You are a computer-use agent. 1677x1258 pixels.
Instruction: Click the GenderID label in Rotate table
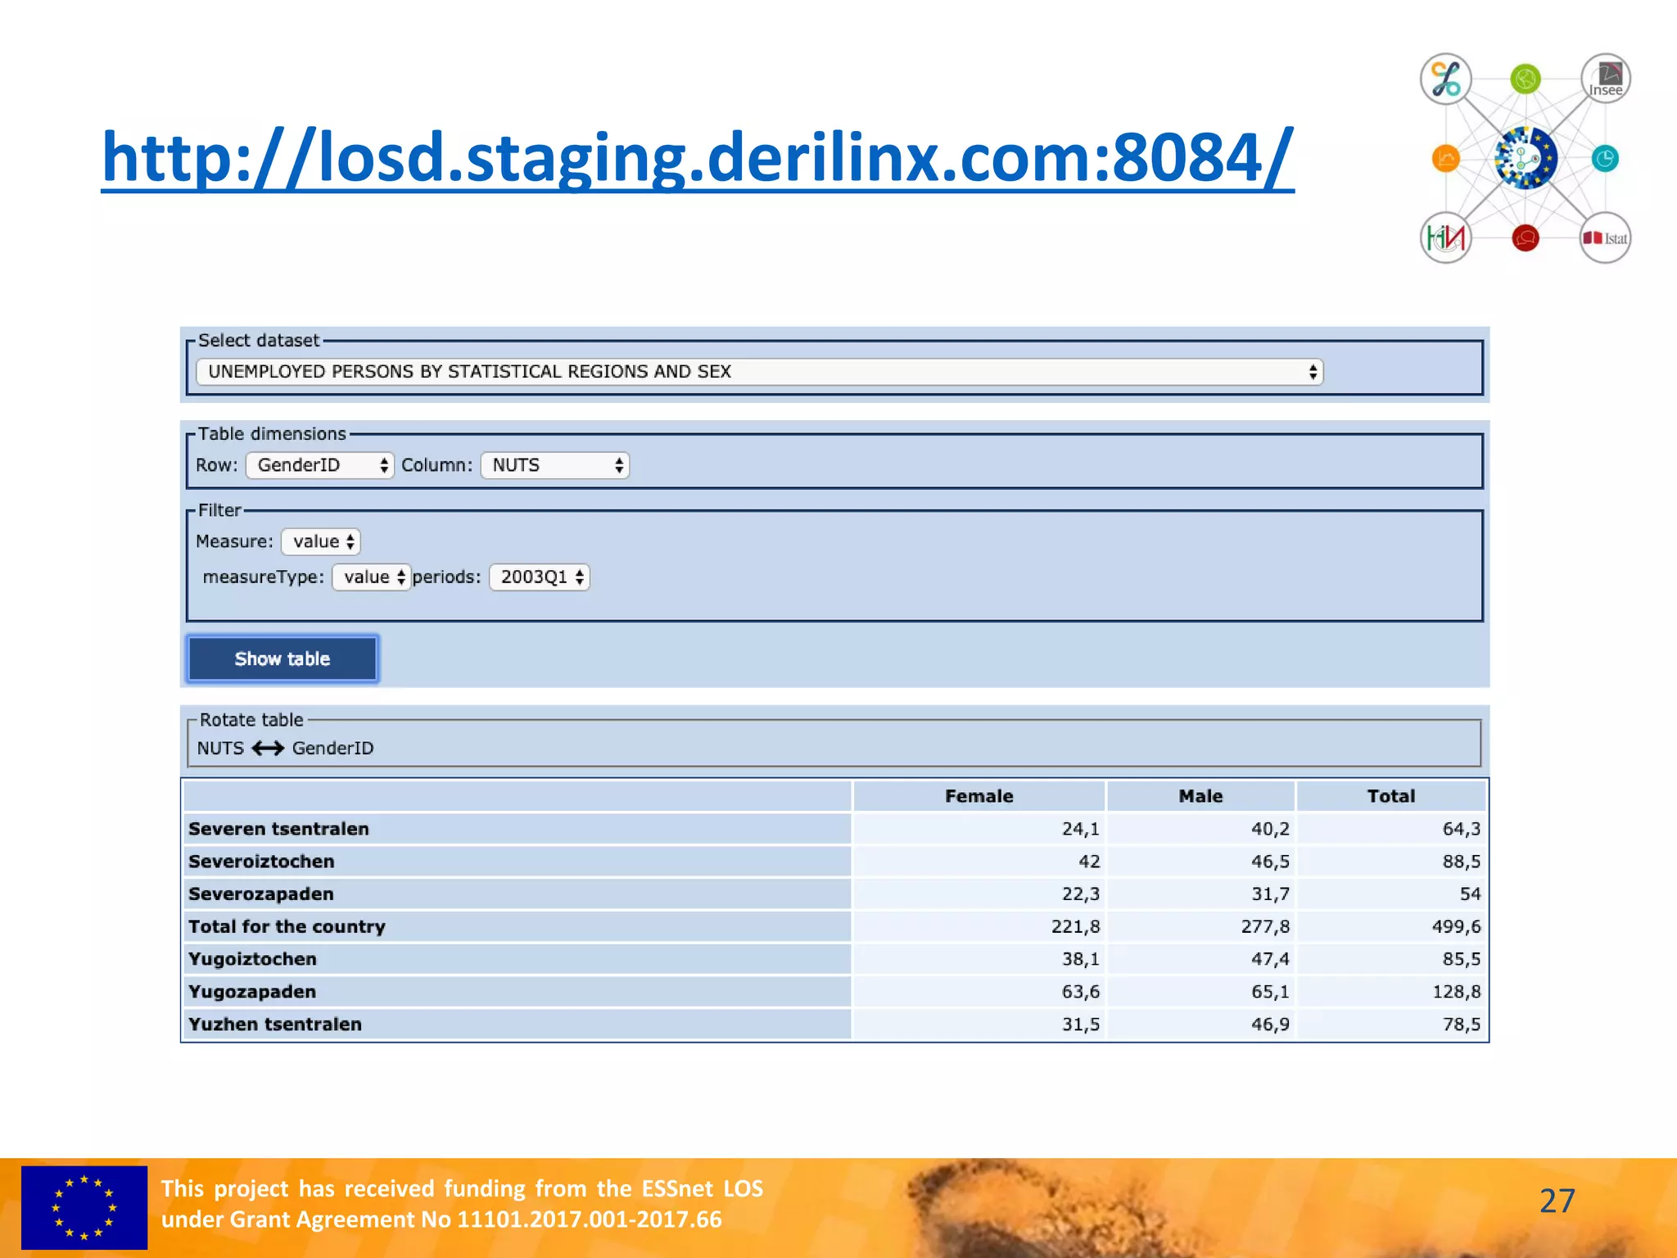(x=332, y=748)
